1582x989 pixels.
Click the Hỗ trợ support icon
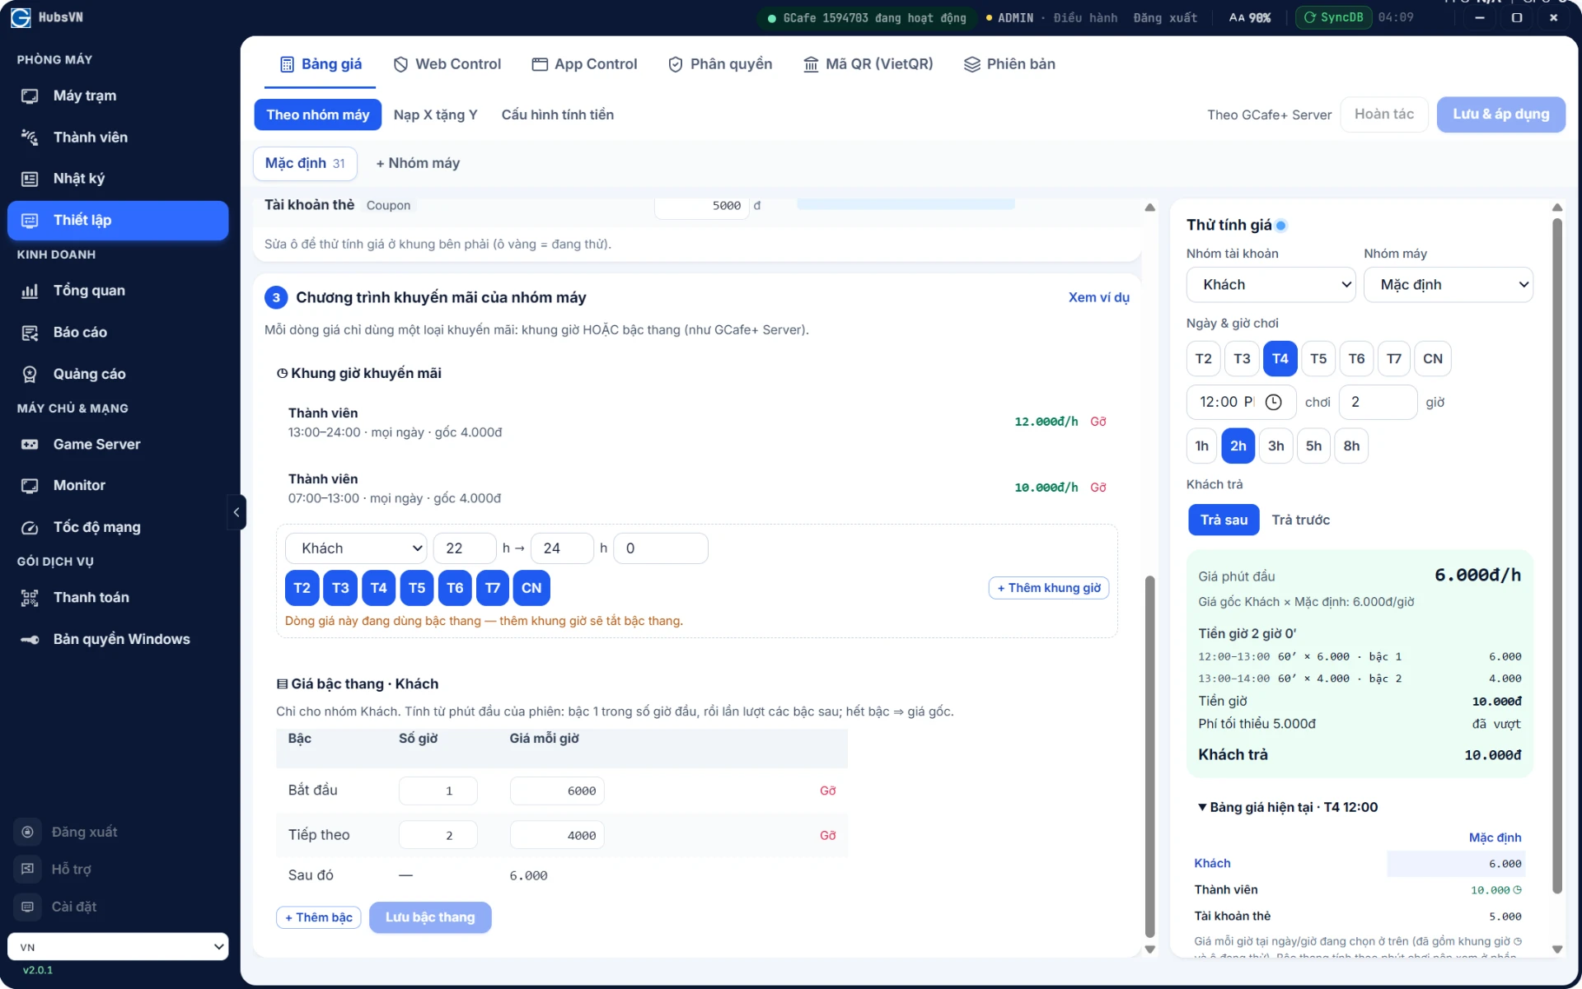pos(27,869)
